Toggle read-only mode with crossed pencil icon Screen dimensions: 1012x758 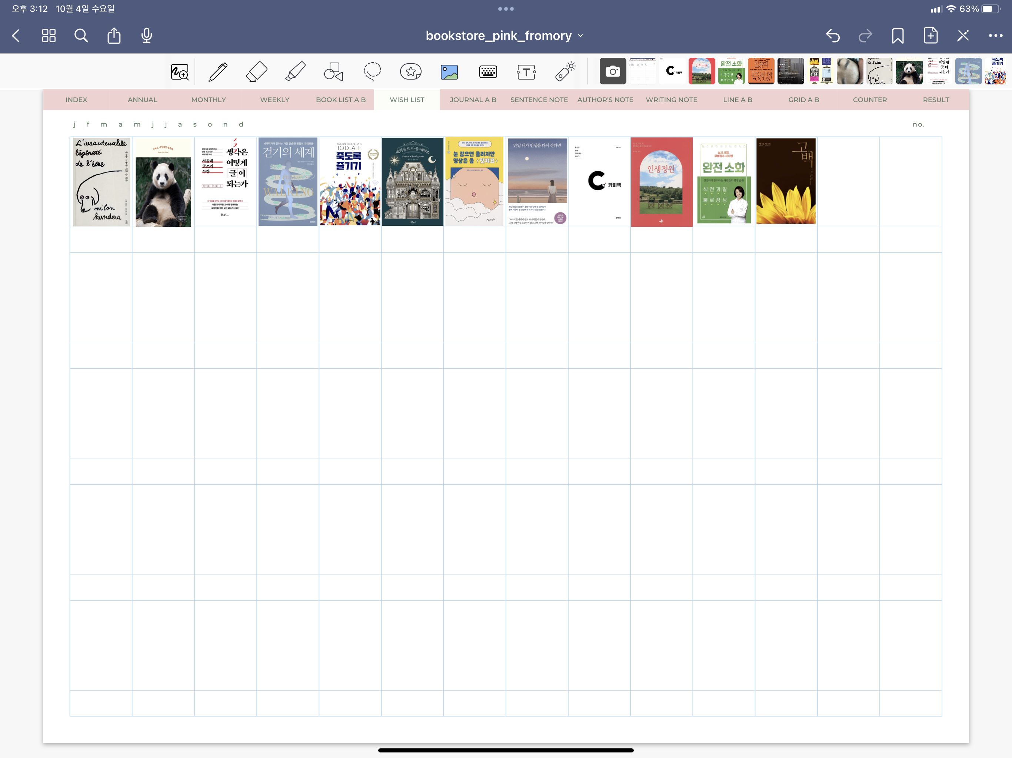point(963,36)
